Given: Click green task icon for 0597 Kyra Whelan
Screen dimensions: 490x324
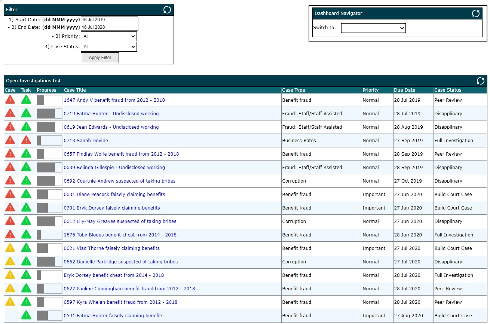Looking at the screenshot, I should tap(26, 302).
